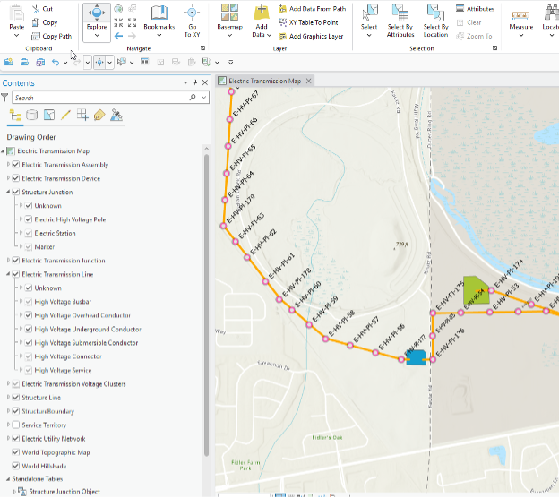Open the Bookmarks book icon

coord(159,13)
